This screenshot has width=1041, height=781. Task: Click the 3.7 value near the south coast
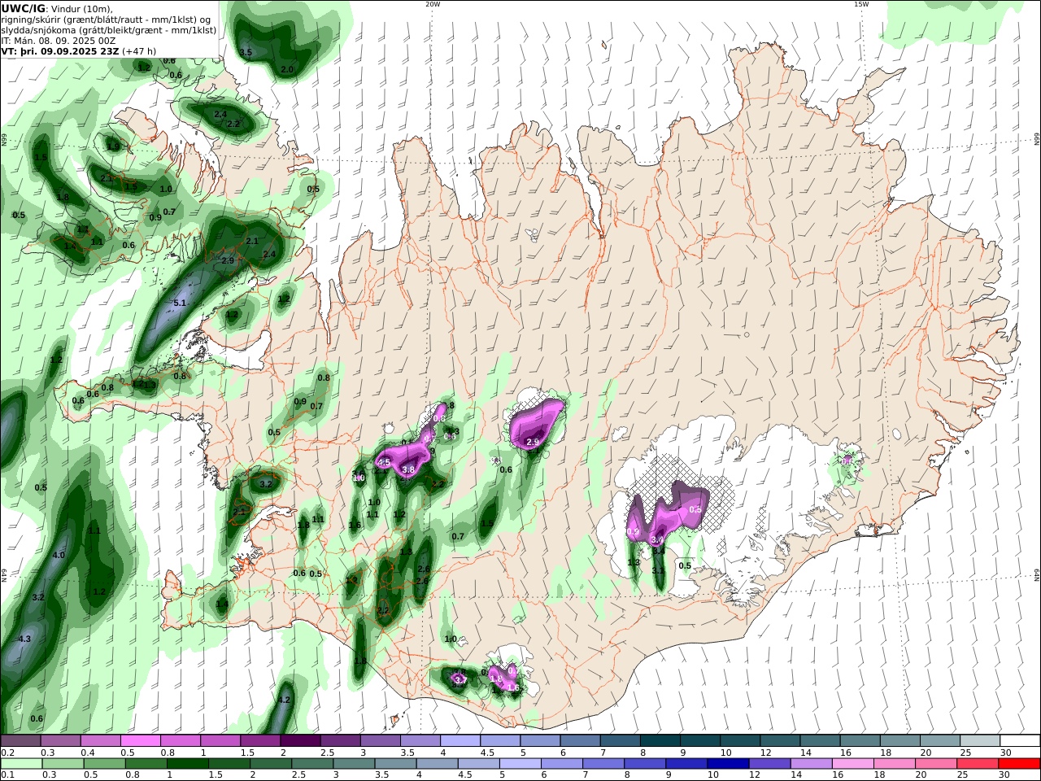pos(460,679)
